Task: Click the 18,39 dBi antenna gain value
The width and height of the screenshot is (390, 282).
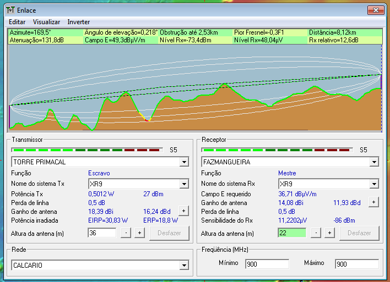Action: 101,212
